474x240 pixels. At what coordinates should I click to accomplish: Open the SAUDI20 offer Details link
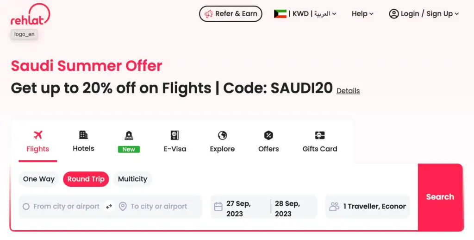[348, 91]
